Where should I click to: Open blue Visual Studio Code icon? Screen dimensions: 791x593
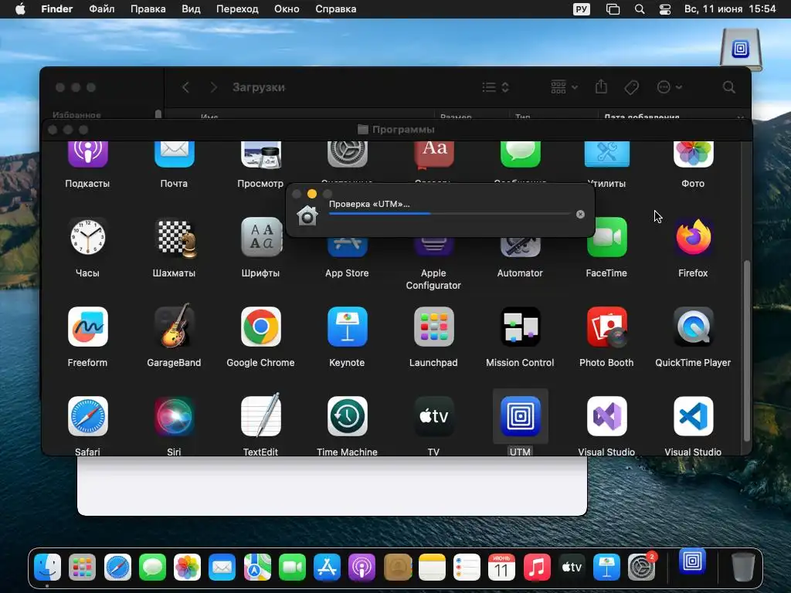693,416
